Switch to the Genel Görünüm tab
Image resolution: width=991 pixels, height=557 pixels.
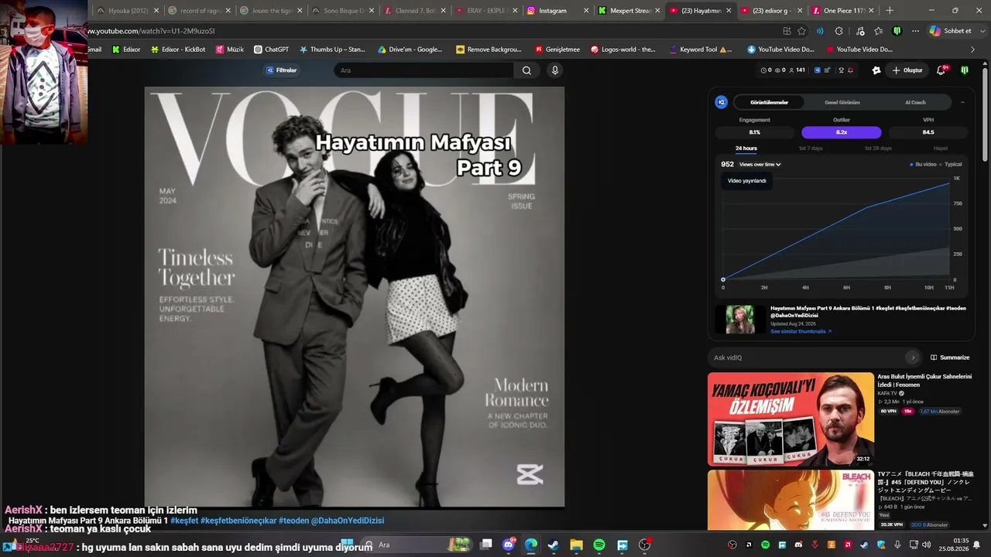tap(842, 102)
